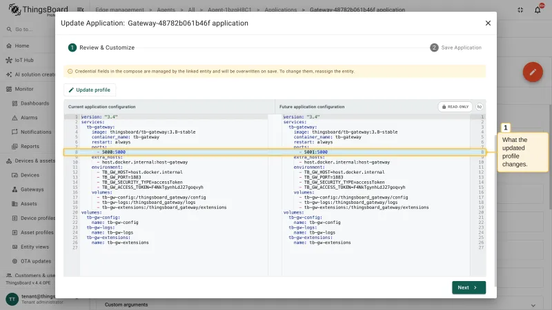Click the dialog's vertical scrollbar
The width and height of the screenshot is (552, 310).
tap(495, 210)
